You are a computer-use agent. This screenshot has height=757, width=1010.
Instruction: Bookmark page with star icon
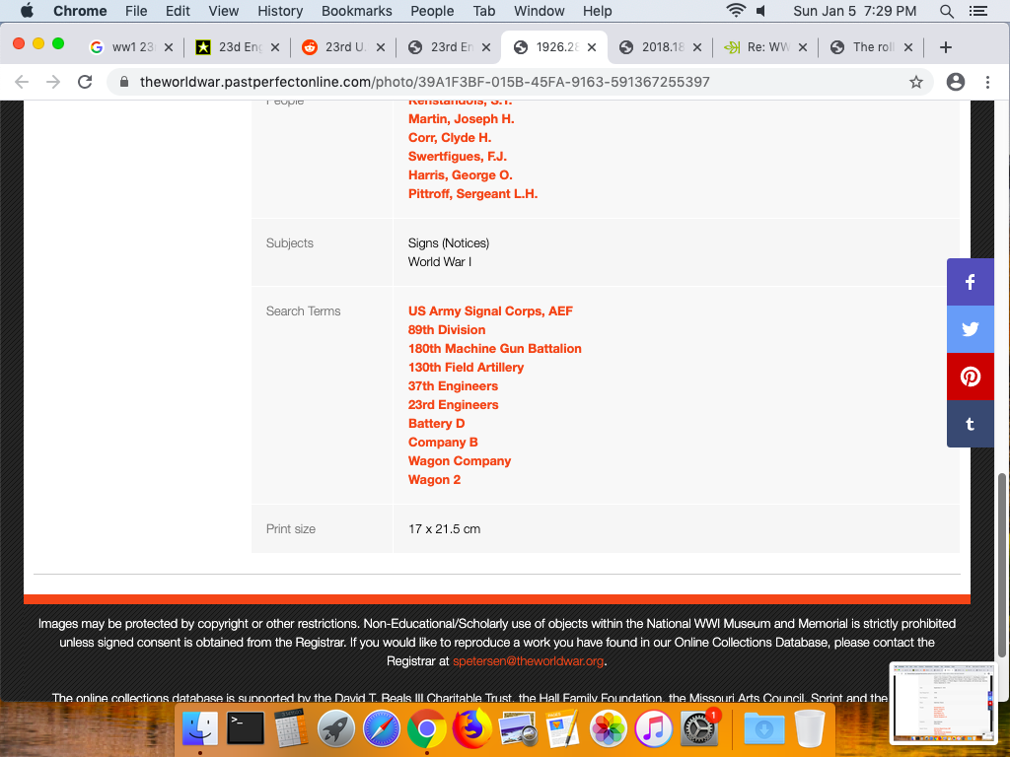[916, 82]
